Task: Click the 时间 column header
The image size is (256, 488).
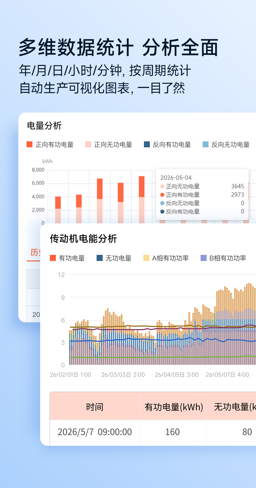Action: click(x=95, y=406)
